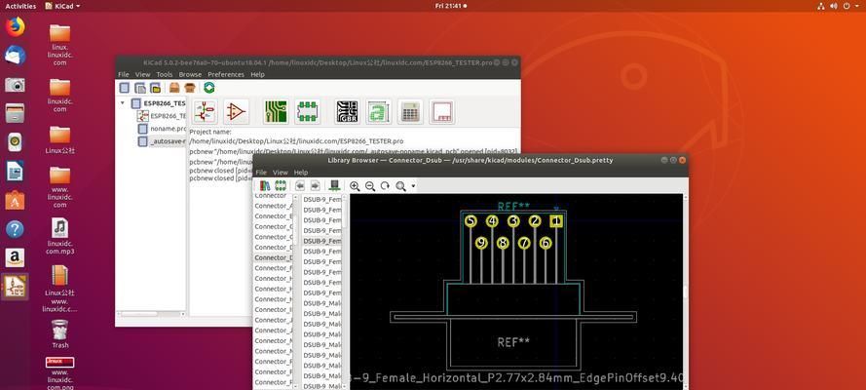Screen dimensions: 866x390
Task: Launch the GerbView GBR viewer
Action: pos(348,111)
